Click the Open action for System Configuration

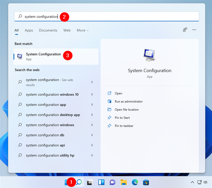point(118,93)
